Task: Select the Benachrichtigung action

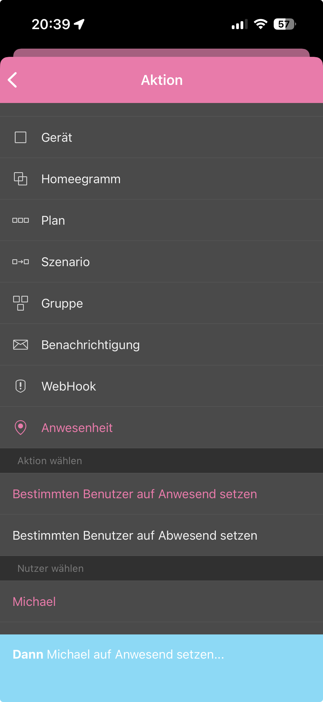Action: click(x=90, y=345)
